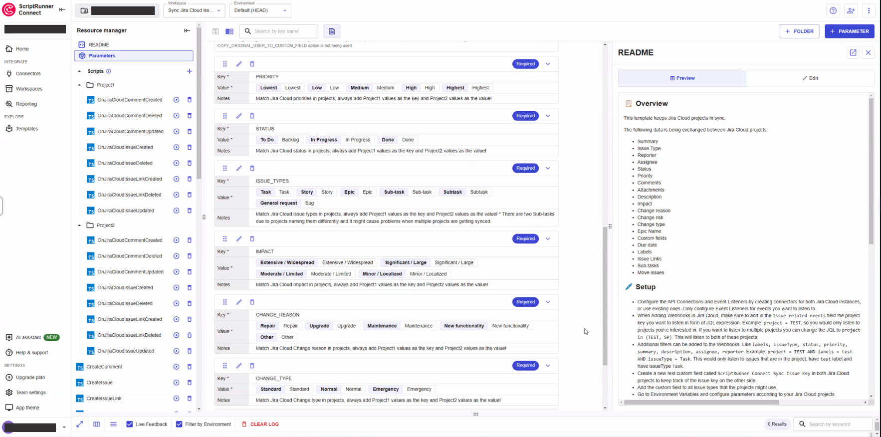Run OnJiraCloudIssueCreated script in Project1
881x437 pixels.
tap(176, 147)
